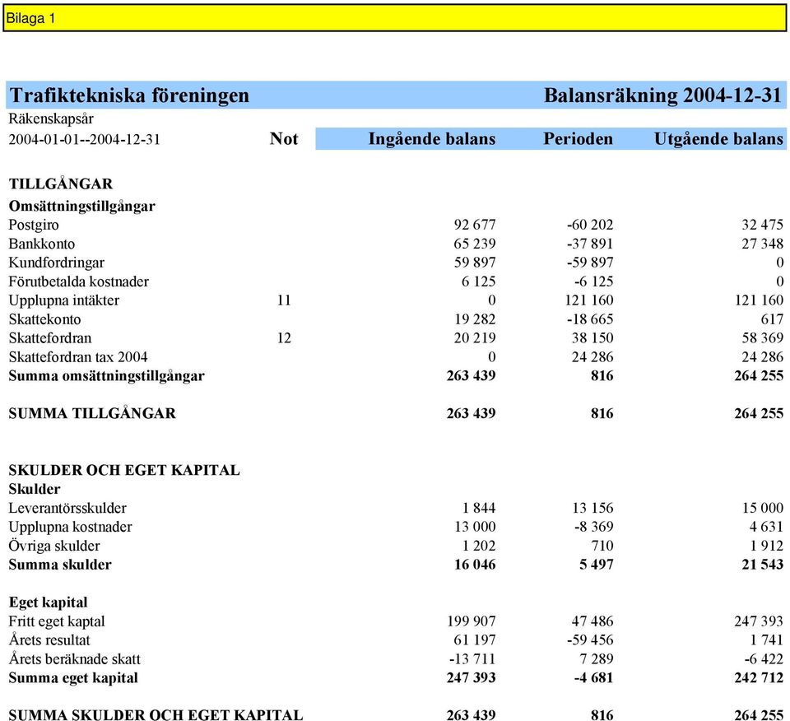Select Summa skulder closing total '21 543'
This screenshot has height=721, width=790.
click(x=762, y=565)
